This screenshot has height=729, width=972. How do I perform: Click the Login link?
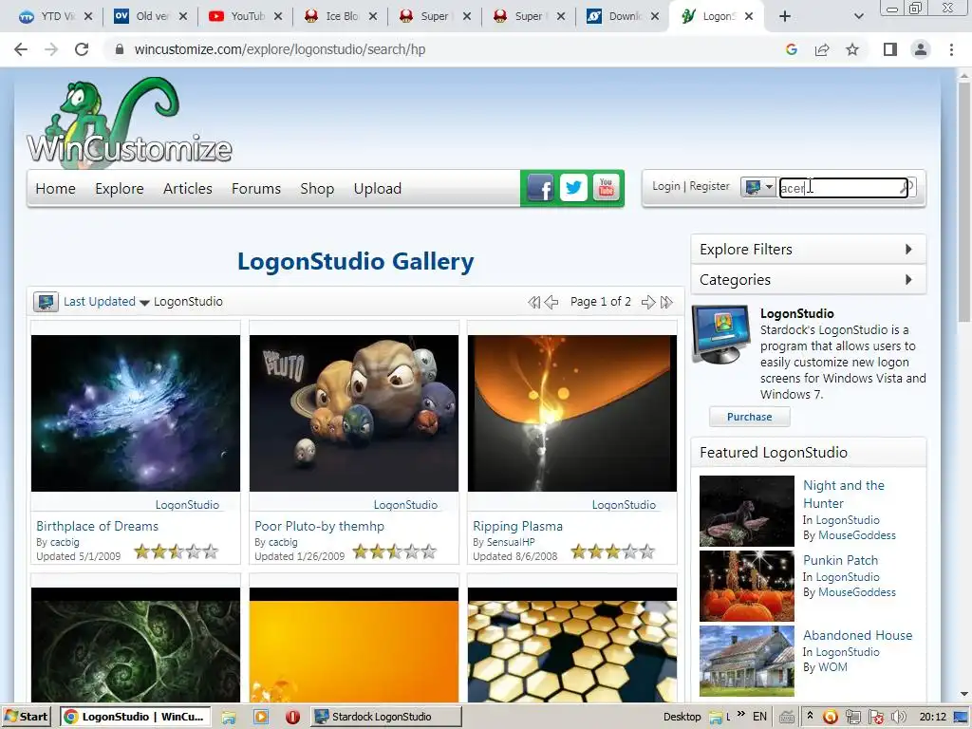[x=666, y=186]
